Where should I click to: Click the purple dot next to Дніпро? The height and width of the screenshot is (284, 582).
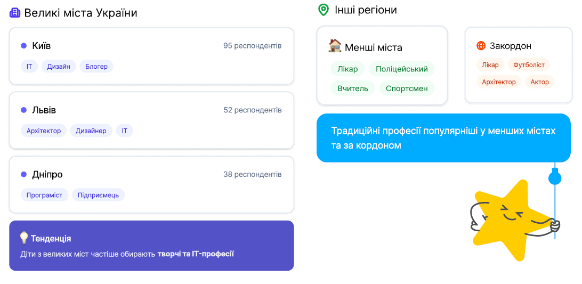tap(23, 174)
